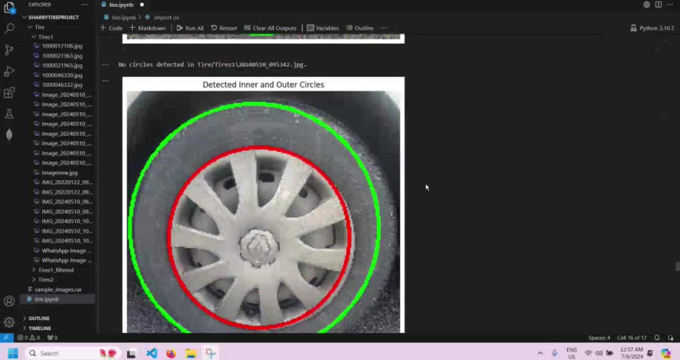680x360 pixels.
Task: Select the Python 3.10.7 kernel picker
Action: (652, 28)
